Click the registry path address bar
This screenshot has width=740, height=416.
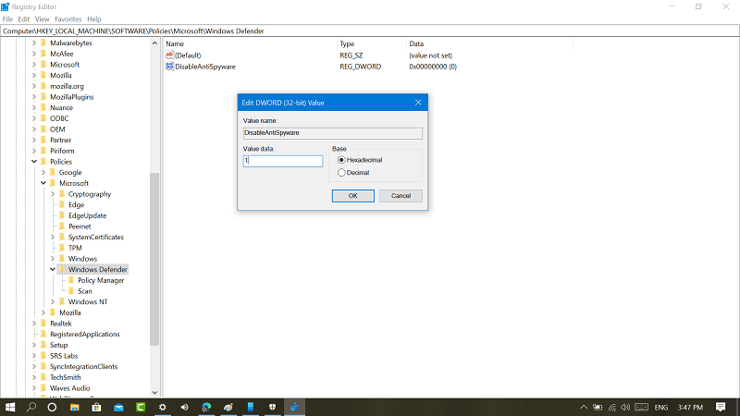370,31
